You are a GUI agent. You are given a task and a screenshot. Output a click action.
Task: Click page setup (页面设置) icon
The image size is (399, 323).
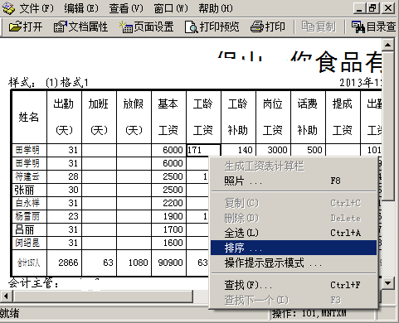(x=126, y=27)
